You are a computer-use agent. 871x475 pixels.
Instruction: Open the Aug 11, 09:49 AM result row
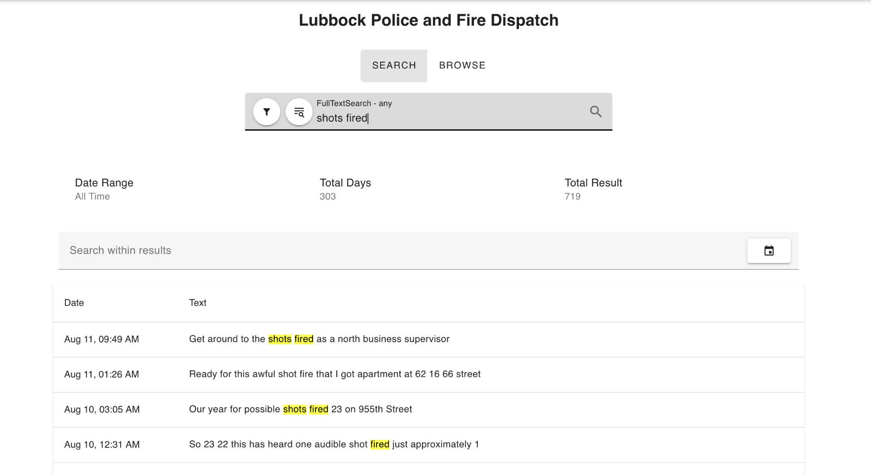pyautogui.click(x=102, y=339)
